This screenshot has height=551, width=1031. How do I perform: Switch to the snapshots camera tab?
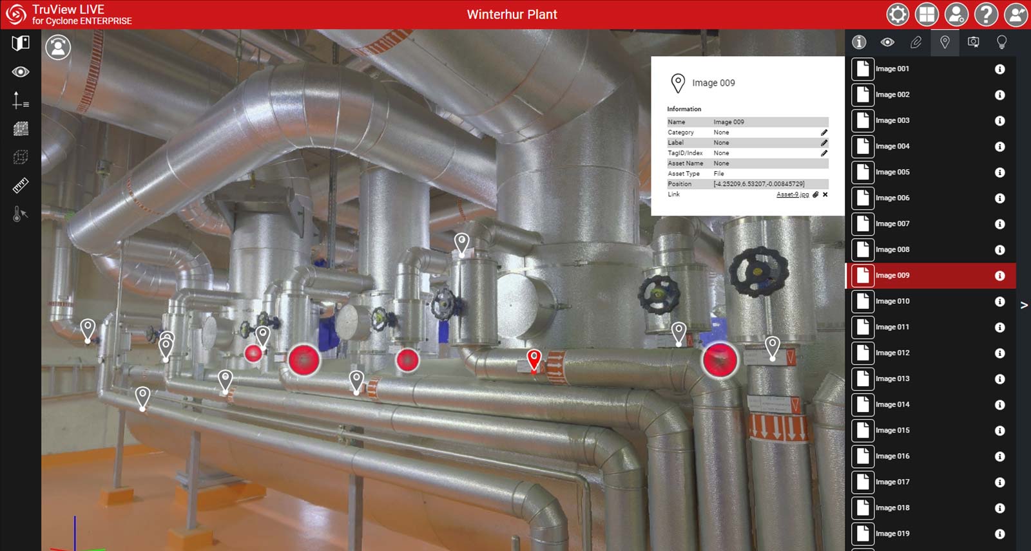(x=973, y=42)
